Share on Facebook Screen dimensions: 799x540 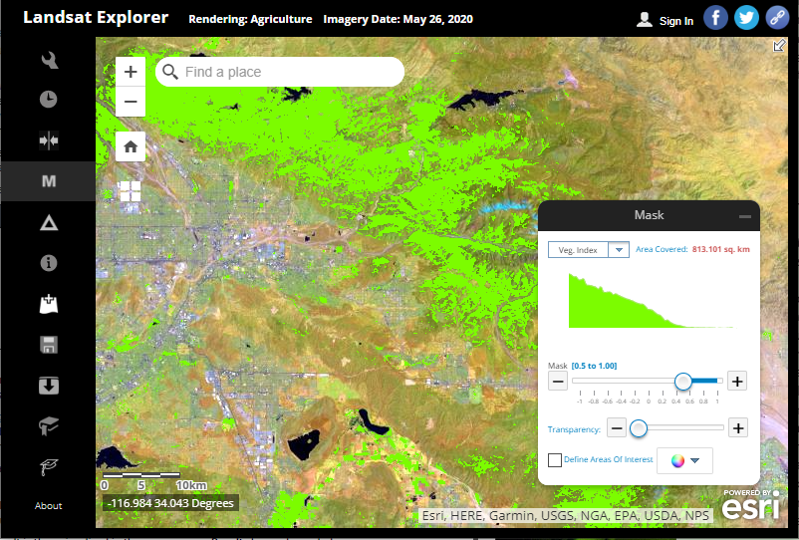pos(715,18)
